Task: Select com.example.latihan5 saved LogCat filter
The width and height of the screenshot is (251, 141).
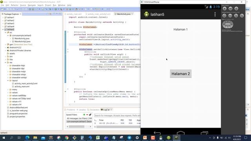Action: click(x=79, y=121)
